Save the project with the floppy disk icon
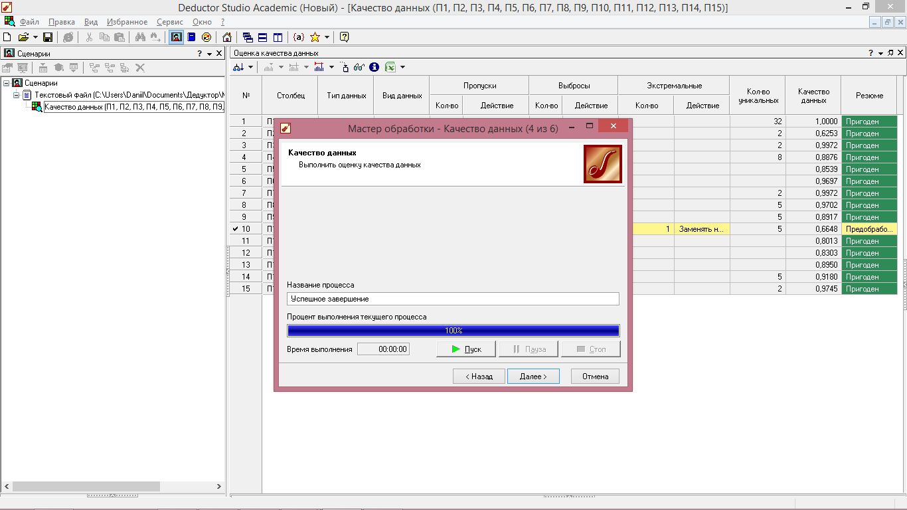This screenshot has height=510, width=907. click(47, 37)
